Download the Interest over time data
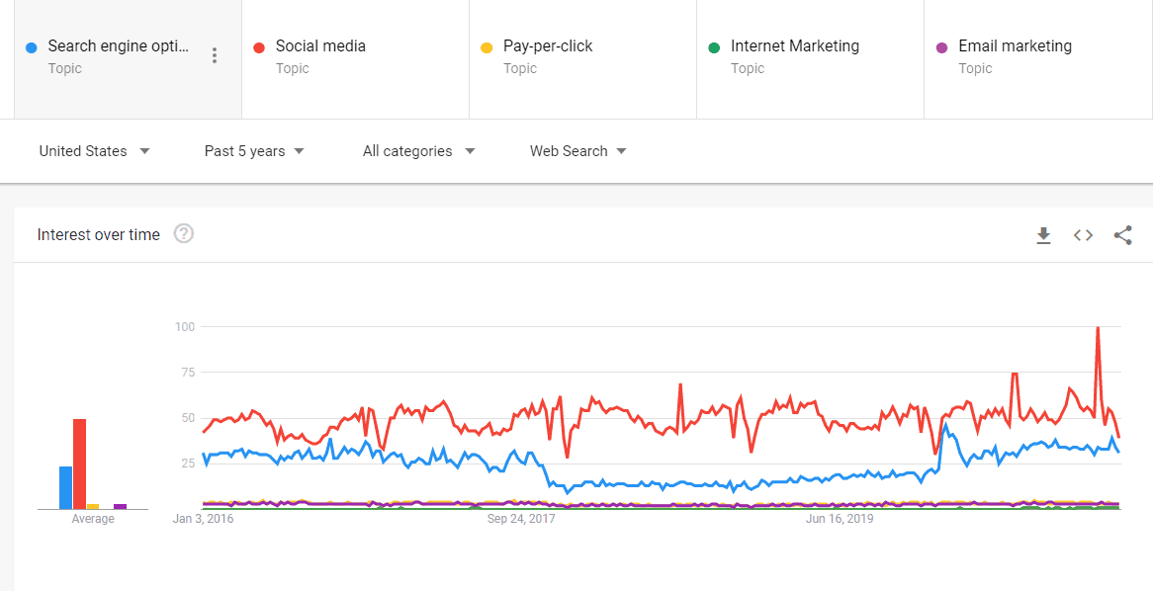This screenshot has height=591, width=1153. pos(1043,235)
